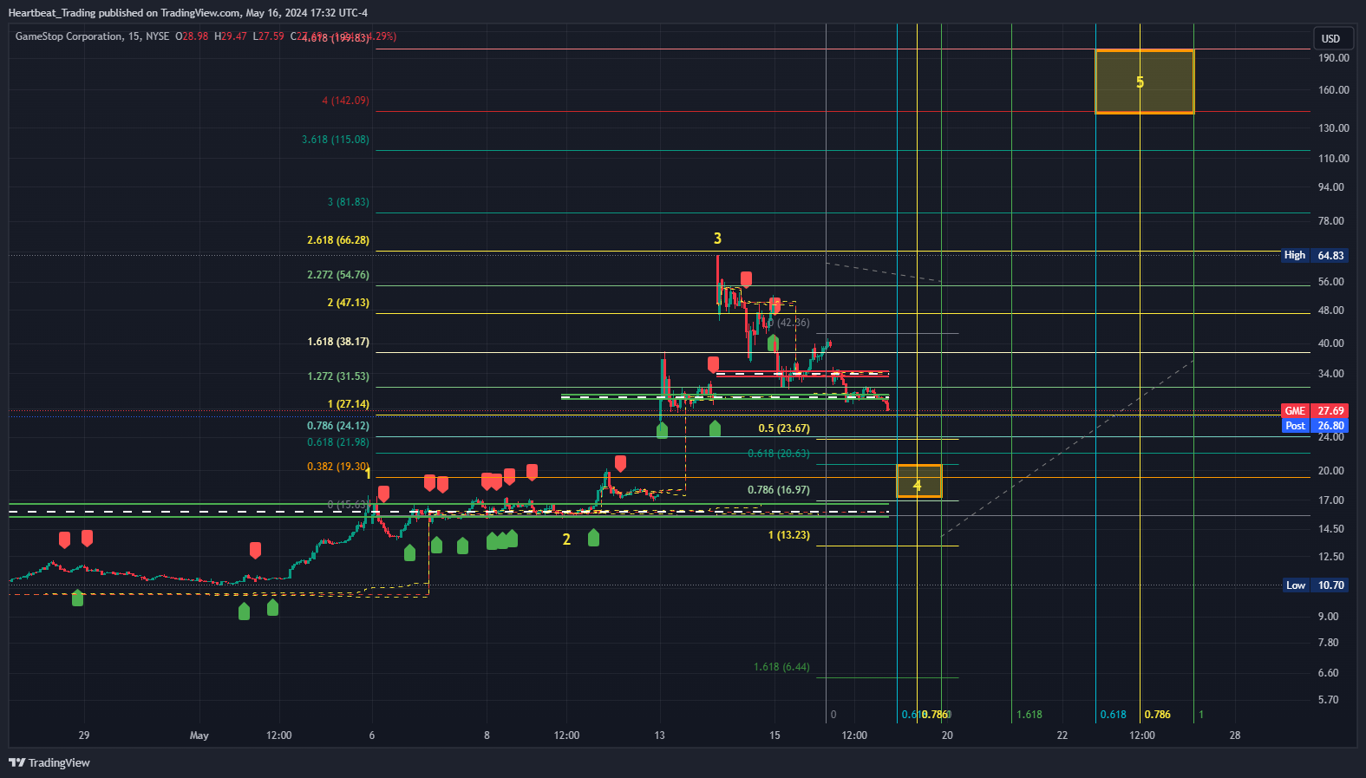The width and height of the screenshot is (1366, 778).
Task: Select the 0.382 (19.30) Fibonacci label
Action: click(x=338, y=467)
